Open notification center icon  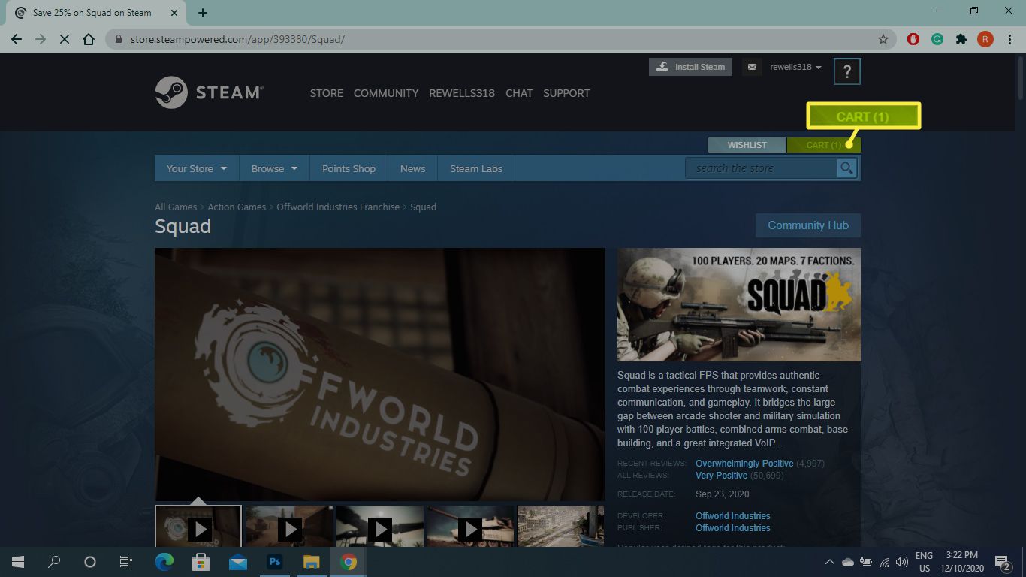tap(1002, 562)
